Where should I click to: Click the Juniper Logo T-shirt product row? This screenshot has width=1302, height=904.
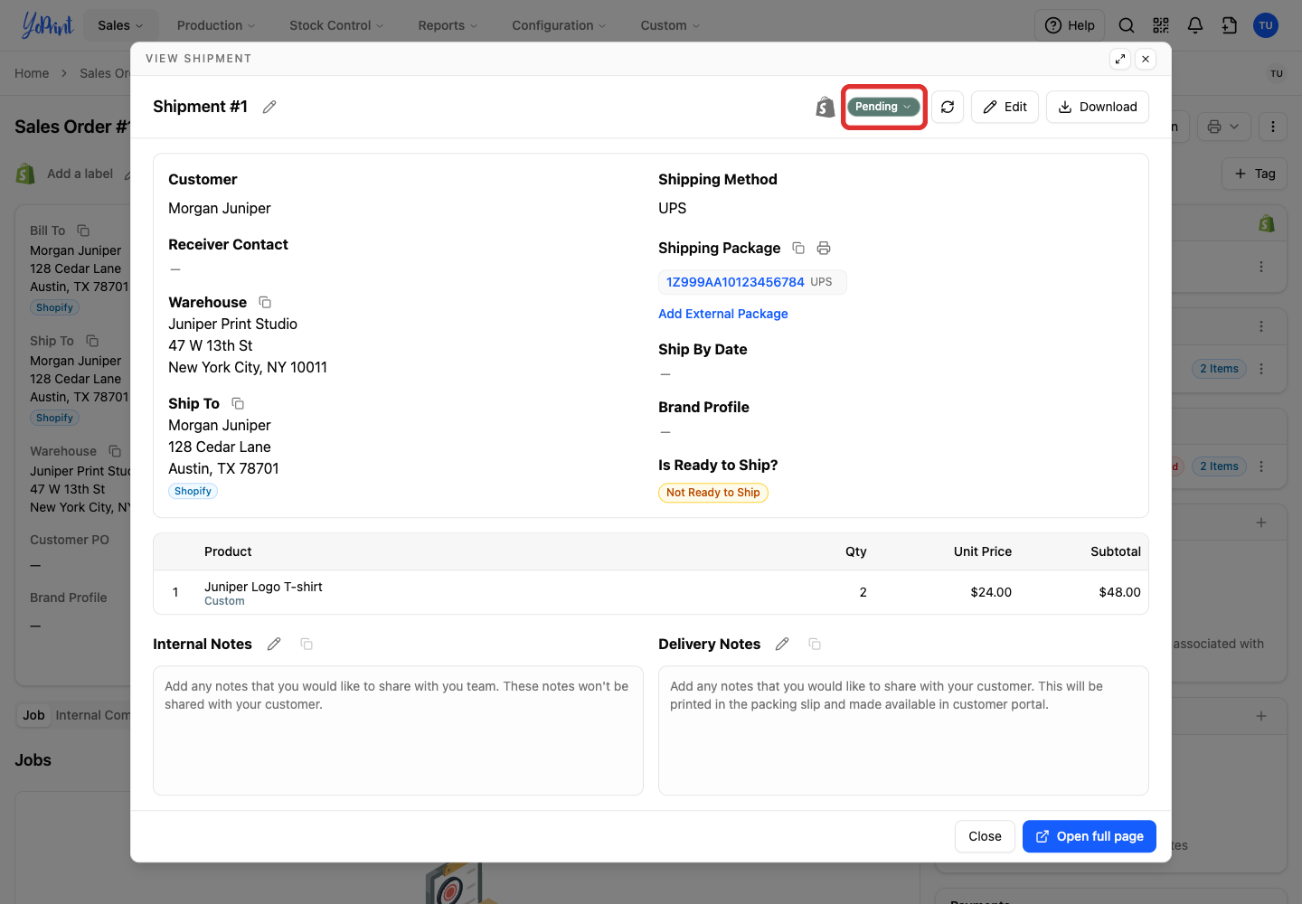click(651, 592)
